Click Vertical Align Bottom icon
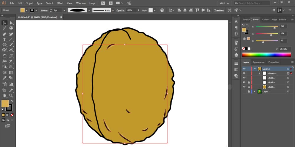 pyautogui.click(x=209, y=10)
